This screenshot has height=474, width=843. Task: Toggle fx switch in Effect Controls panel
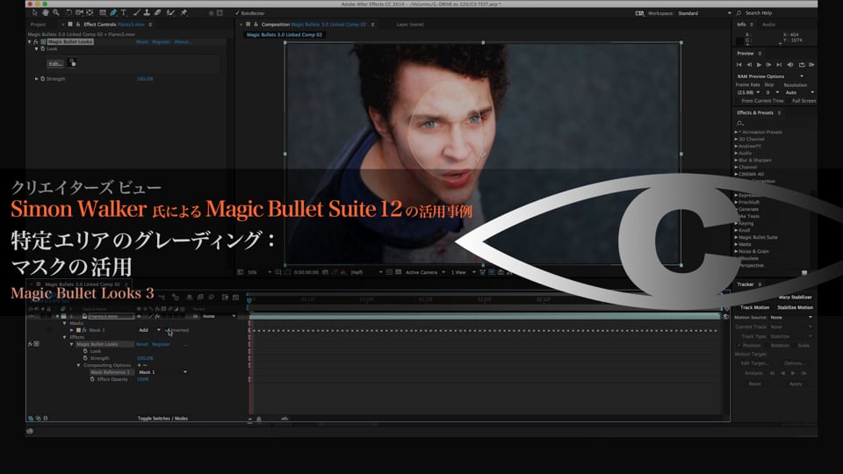click(36, 41)
